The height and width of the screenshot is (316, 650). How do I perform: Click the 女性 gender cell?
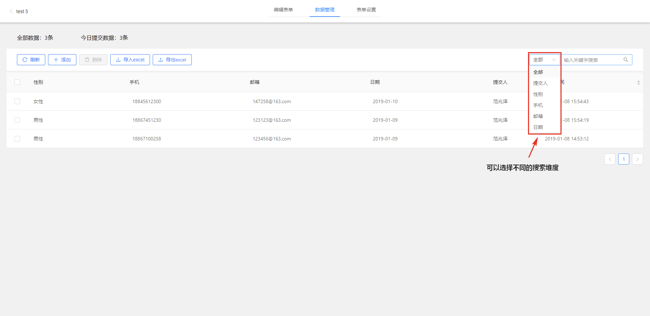(38, 101)
